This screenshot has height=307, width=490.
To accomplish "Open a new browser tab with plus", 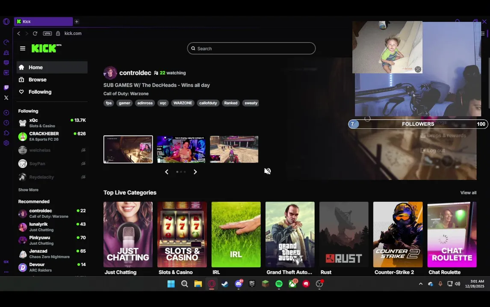I will 77,21.
